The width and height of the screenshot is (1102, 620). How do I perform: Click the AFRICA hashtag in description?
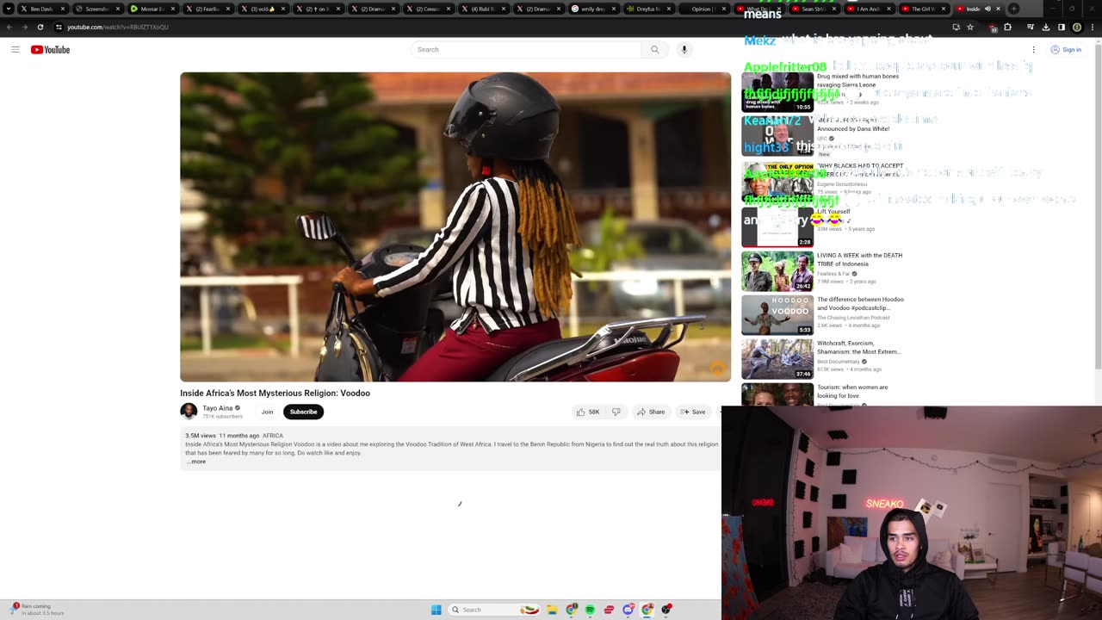pyautogui.click(x=273, y=436)
